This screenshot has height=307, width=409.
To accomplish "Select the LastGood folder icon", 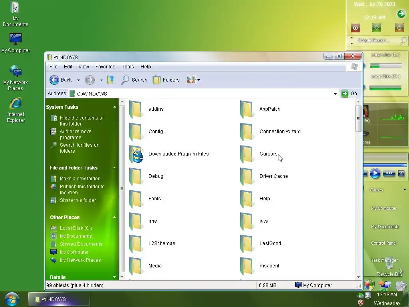I will point(246,244).
